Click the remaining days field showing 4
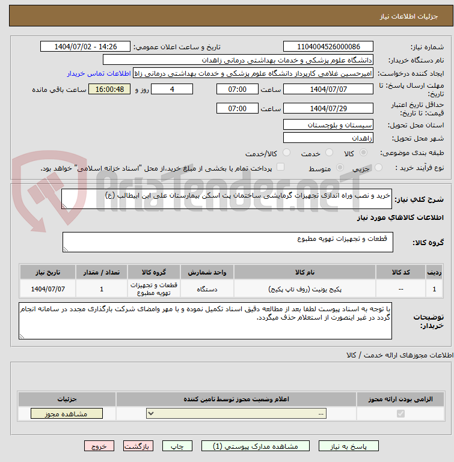This screenshot has width=454, height=462. [172, 89]
